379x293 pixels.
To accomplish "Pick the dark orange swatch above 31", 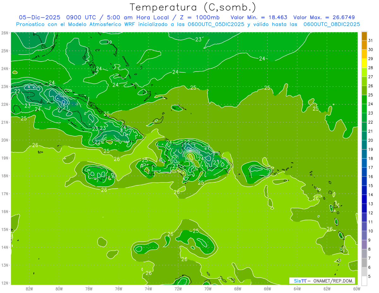I will 364,36.
